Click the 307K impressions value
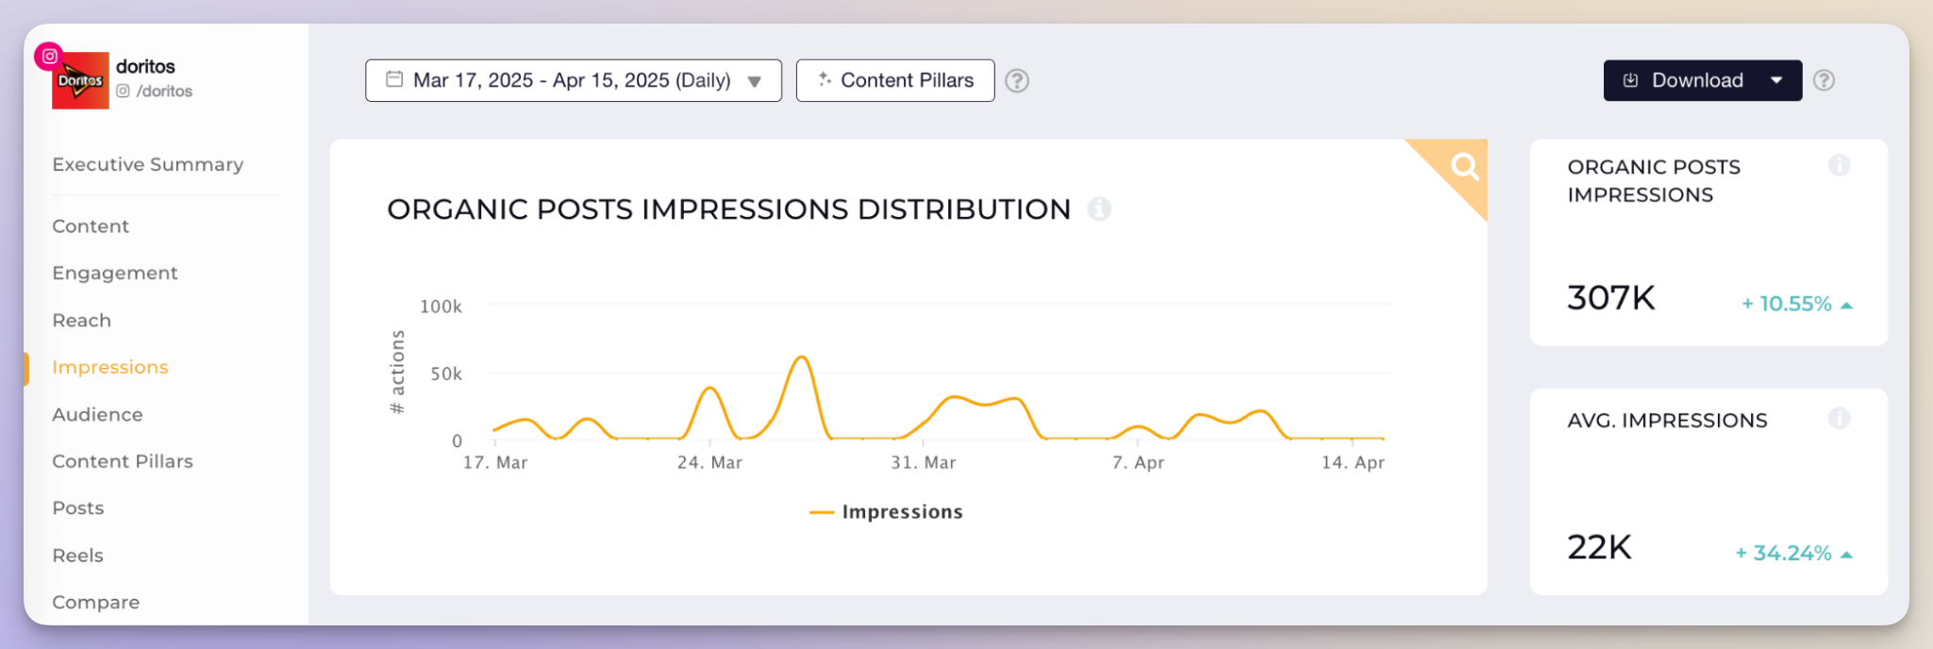This screenshot has width=1933, height=649. pos(1611,298)
